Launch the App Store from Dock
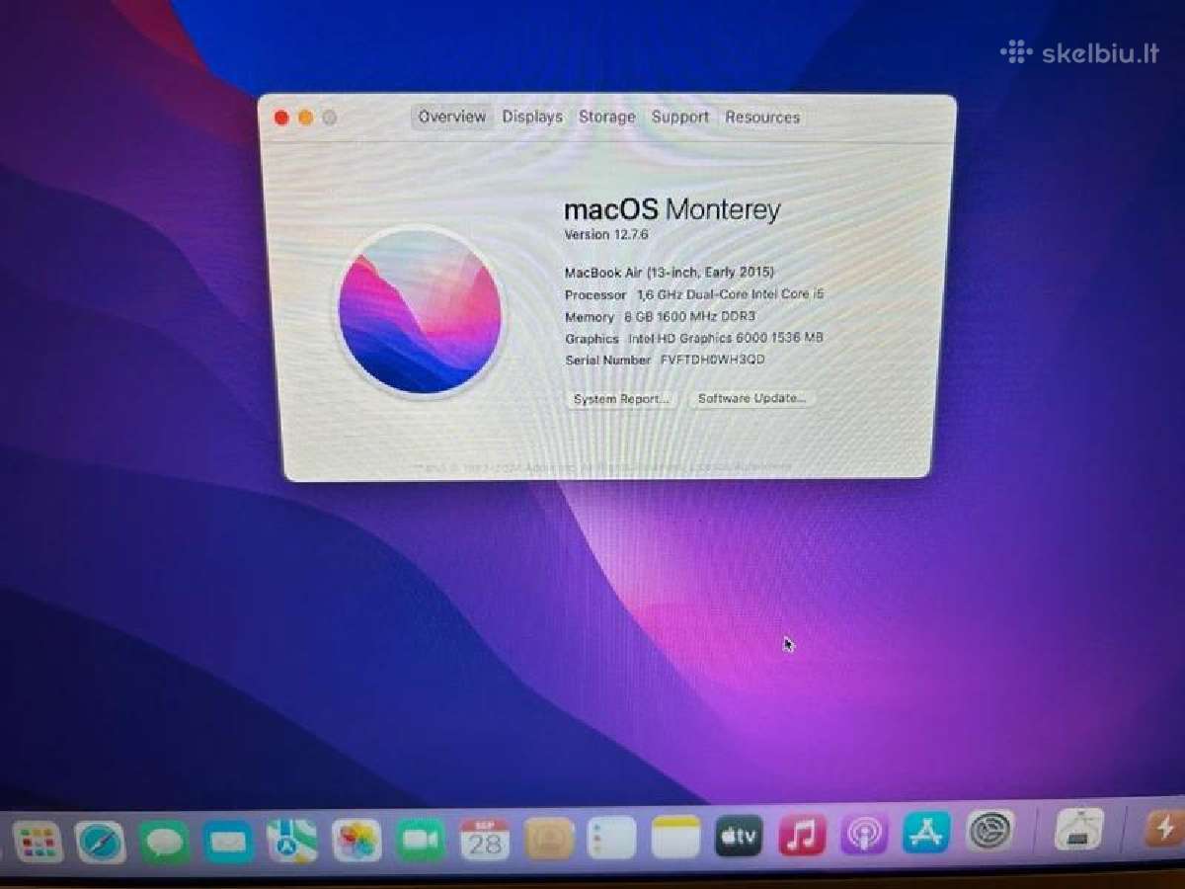Image resolution: width=1185 pixels, height=889 pixels. click(926, 833)
